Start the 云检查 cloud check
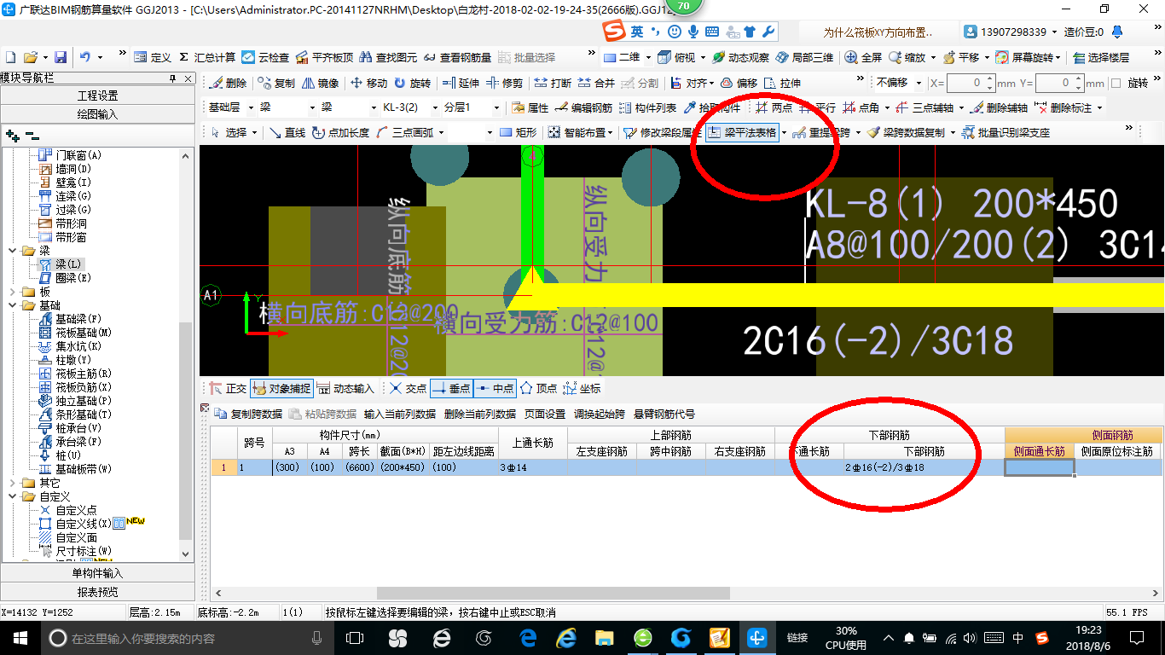This screenshot has height=655, width=1165. (x=265, y=57)
